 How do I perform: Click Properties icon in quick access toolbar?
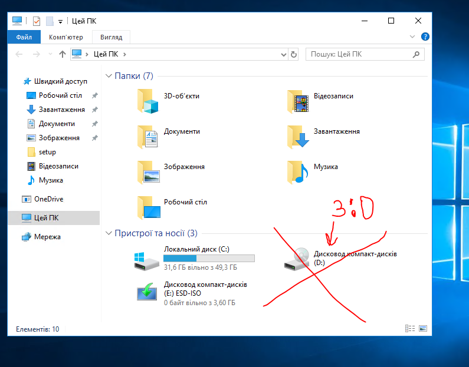point(37,21)
